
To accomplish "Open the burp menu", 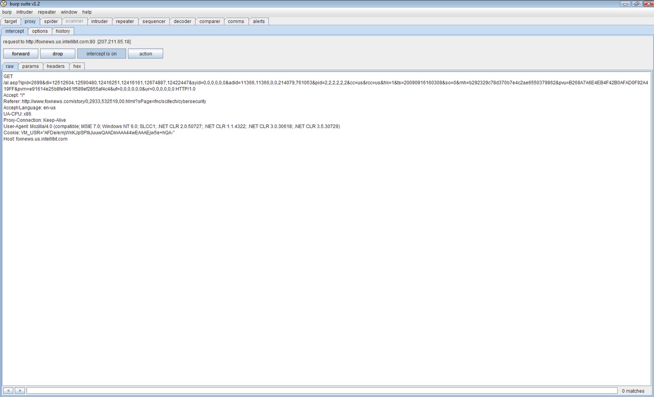I will (x=7, y=12).
